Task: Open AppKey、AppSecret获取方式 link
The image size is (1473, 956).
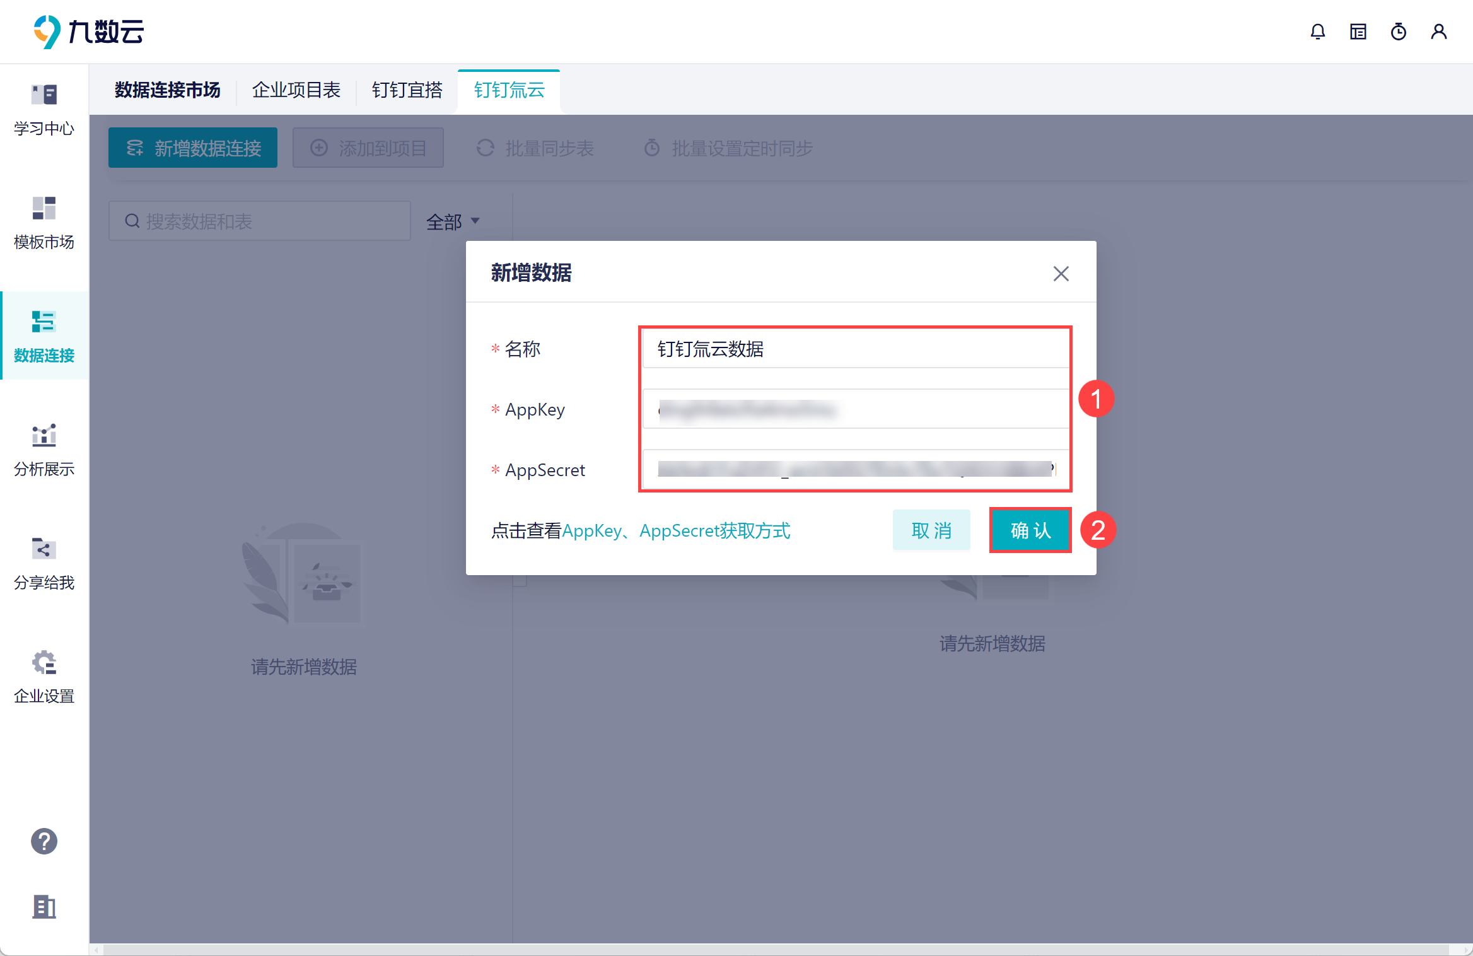Action: click(676, 531)
